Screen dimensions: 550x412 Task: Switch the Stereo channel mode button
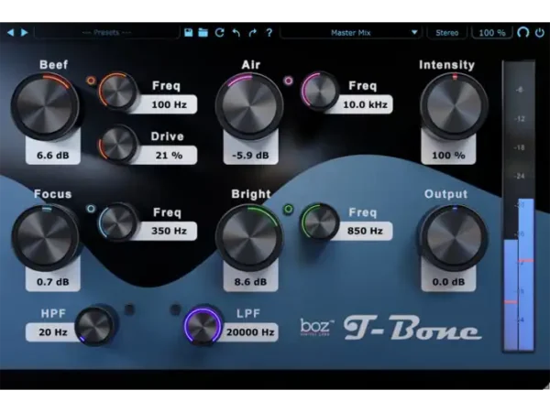pos(447,33)
